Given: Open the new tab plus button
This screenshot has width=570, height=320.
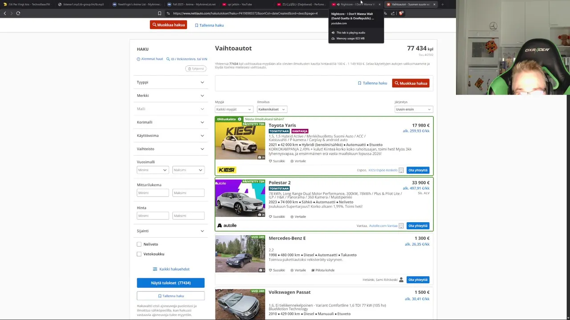Looking at the screenshot, I should pos(442,4).
